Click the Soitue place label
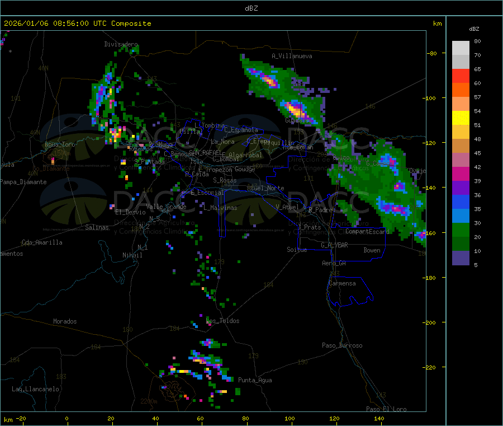 pyautogui.click(x=297, y=250)
